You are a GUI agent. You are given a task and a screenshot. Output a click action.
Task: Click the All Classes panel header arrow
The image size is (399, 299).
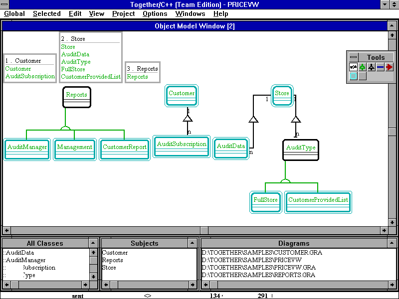point(93,243)
